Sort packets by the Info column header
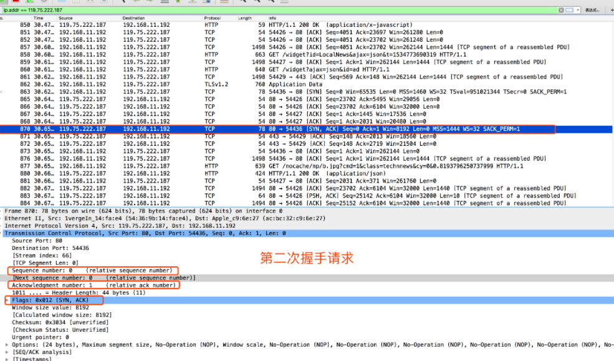Image resolution: width=614 pixels, height=361 pixels. 272,18
